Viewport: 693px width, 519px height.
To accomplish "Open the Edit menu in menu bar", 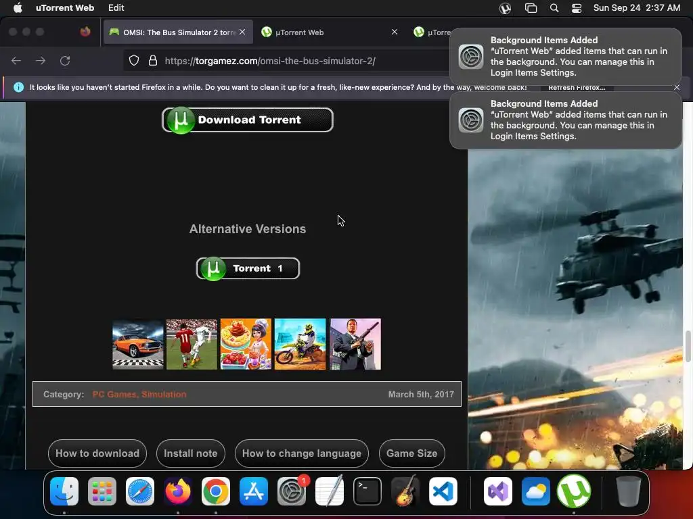I will [x=116, y=8].
